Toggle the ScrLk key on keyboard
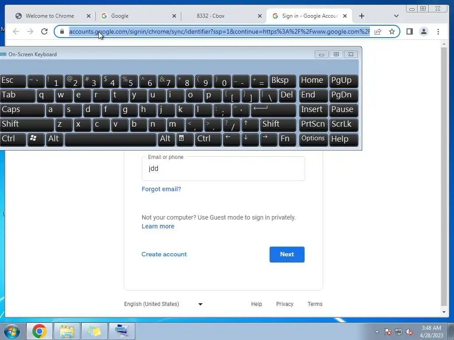The width and height of the screenshot is (454, 340). [344, 125]
